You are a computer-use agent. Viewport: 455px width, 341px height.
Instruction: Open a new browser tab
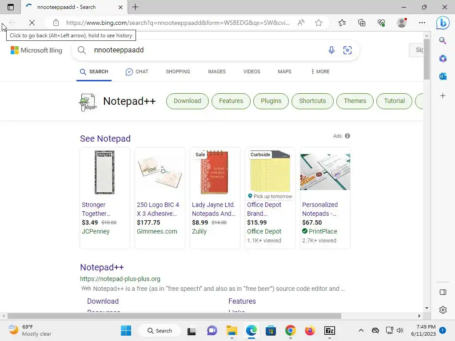pyautogui.click(x=135, y=7)
